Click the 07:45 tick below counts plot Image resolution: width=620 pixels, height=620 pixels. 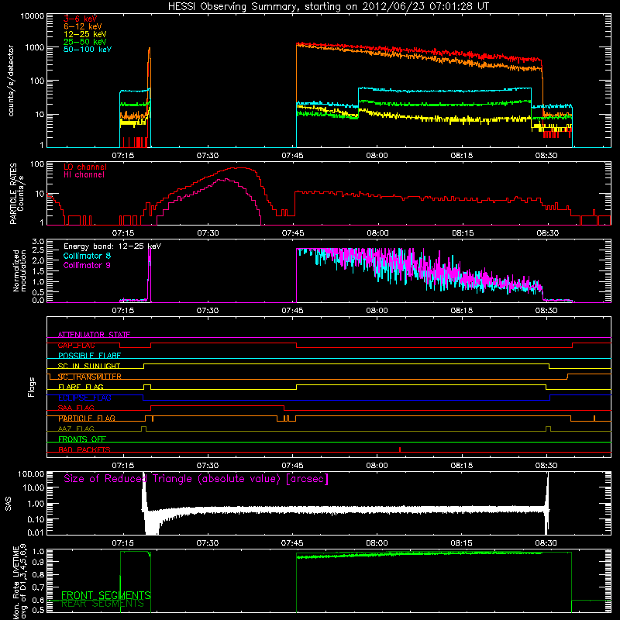pyautogui.click(x=293, y=156)
